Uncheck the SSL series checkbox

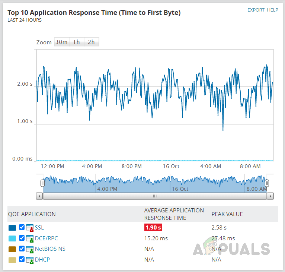point(22,227)
